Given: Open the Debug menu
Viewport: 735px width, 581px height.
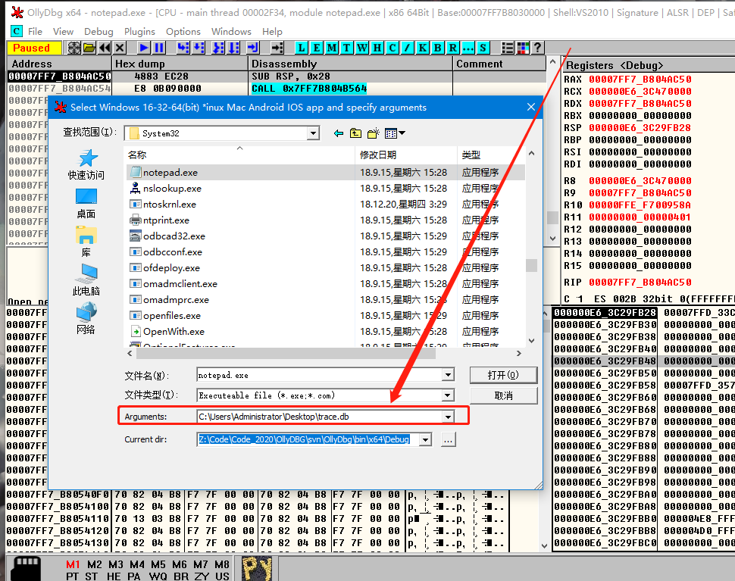Looking at the screenshot, I should [x=99, y=31].
